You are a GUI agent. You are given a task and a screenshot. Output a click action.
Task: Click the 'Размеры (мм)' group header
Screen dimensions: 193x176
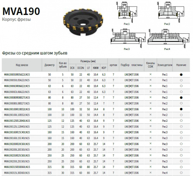point(88,61)
